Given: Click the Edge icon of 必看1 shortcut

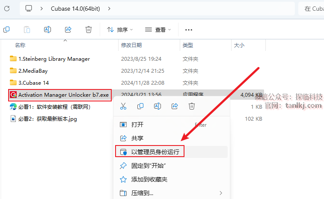Looking at the screenshot, I should [13, 107].
